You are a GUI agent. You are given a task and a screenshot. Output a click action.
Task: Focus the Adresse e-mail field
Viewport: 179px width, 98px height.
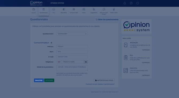pos(72,57)
